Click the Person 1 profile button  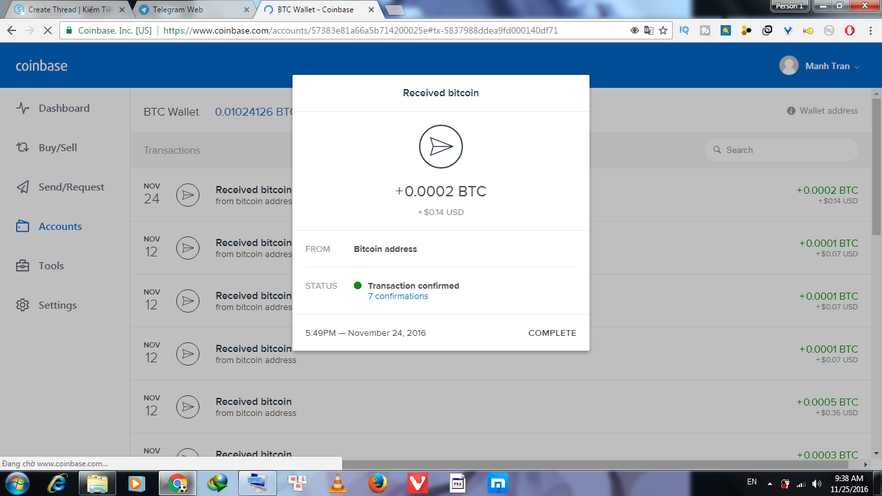tap(789, 6)
